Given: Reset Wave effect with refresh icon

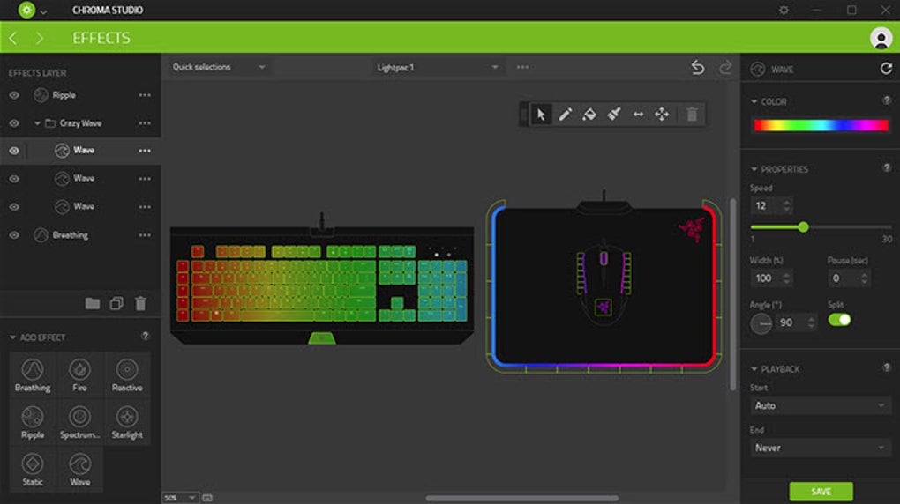Looking at the screenshot, I should tap(886, 69).
